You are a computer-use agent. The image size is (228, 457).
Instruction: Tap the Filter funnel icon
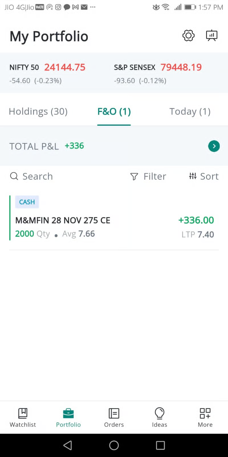click(134, 177)
